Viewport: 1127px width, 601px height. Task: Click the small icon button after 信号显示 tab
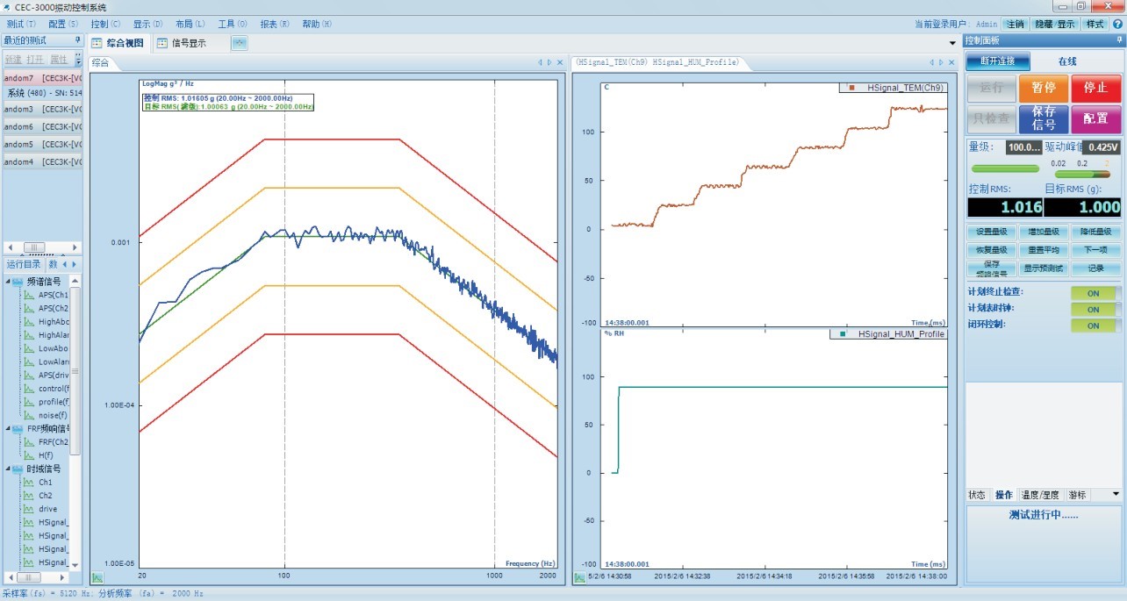tap(239, 43)
